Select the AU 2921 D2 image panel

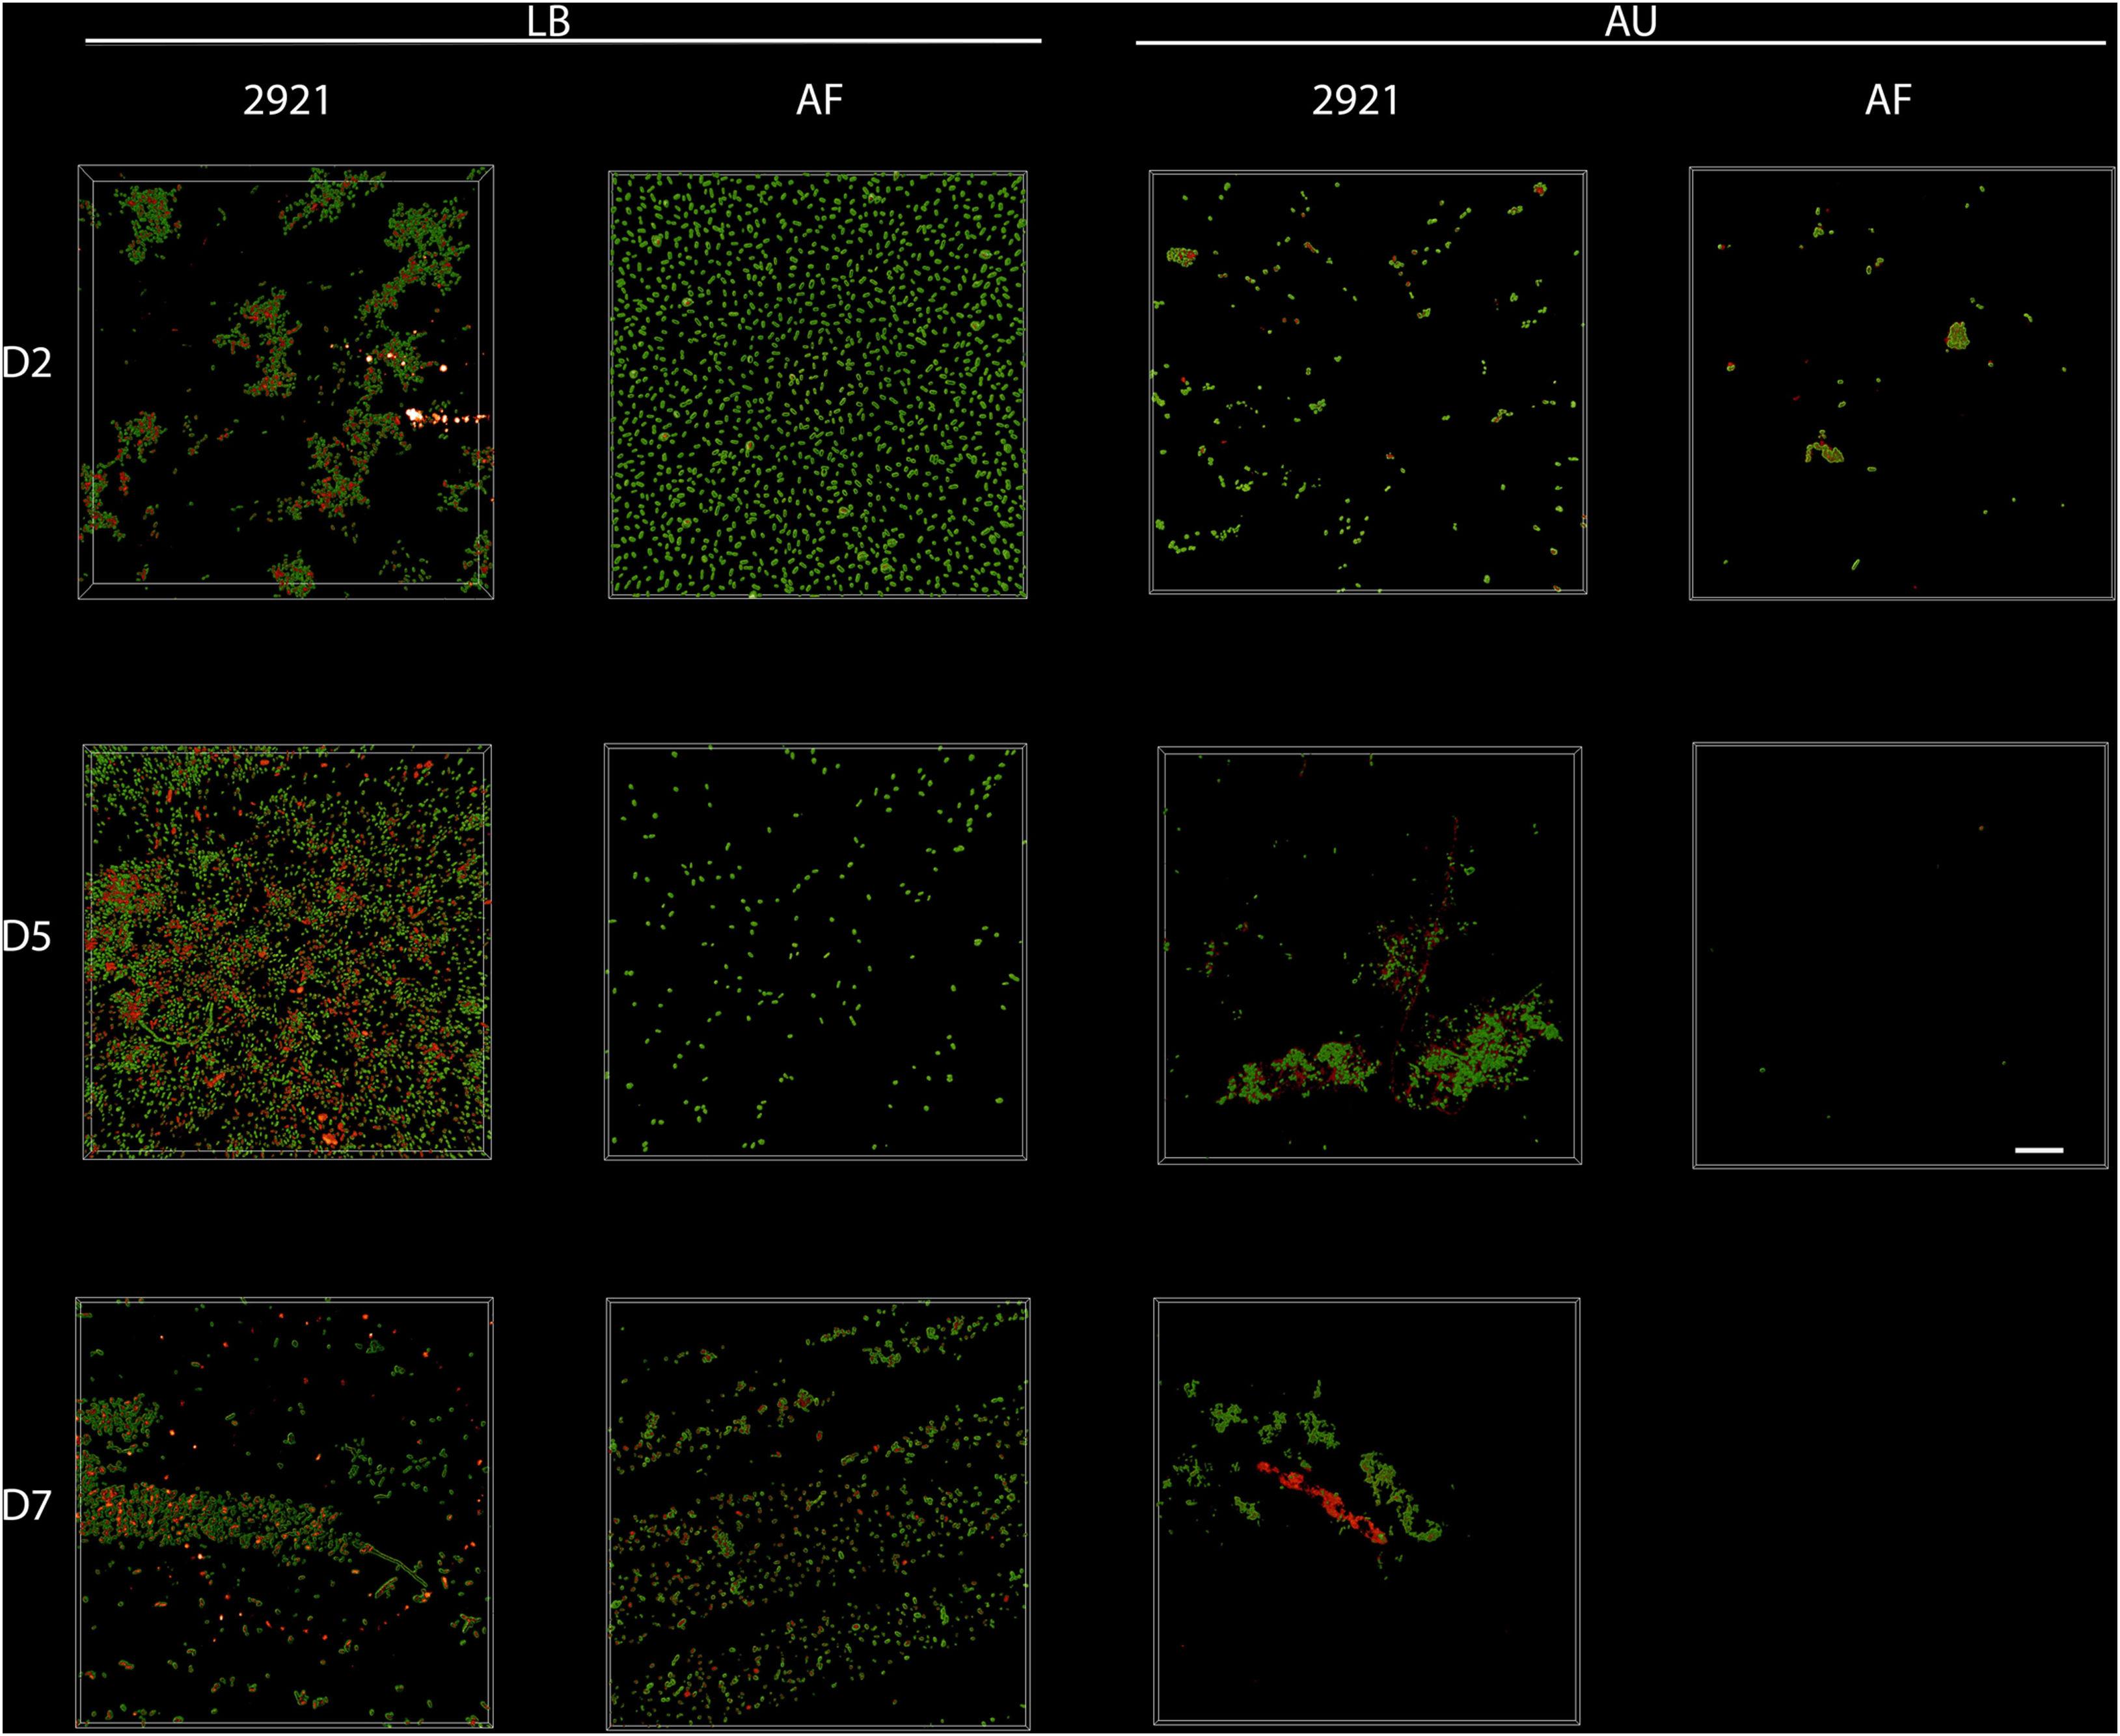[1368, 382]
